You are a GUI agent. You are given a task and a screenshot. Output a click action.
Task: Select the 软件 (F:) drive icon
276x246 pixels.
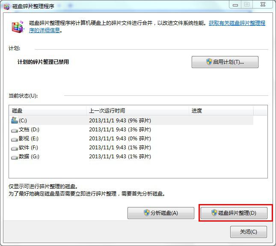[x=15, y=148]
